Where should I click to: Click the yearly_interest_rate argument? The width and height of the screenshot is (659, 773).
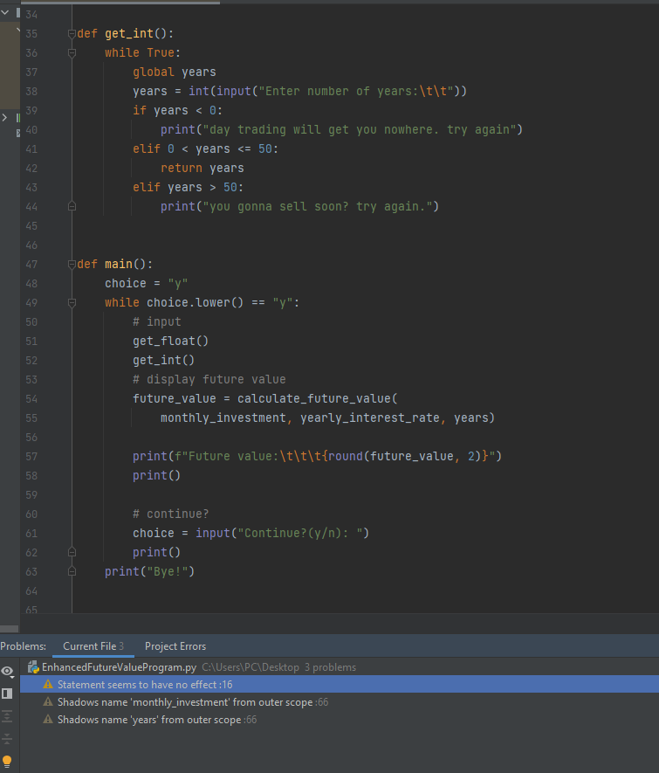click(370, 418)
